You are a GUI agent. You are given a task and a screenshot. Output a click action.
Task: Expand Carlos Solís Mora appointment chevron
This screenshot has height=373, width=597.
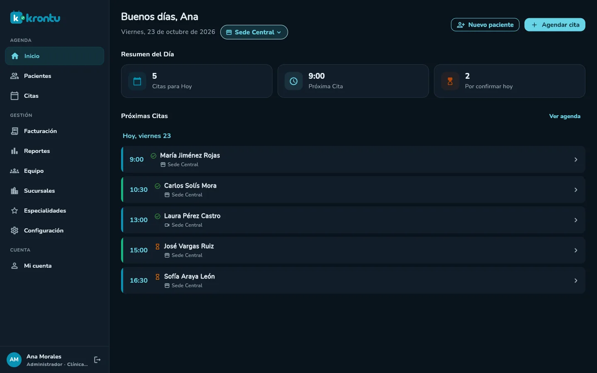[x=576, y=190]
